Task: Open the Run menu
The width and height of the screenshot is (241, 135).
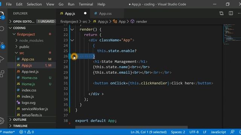Action: click(x=71, y=4)
